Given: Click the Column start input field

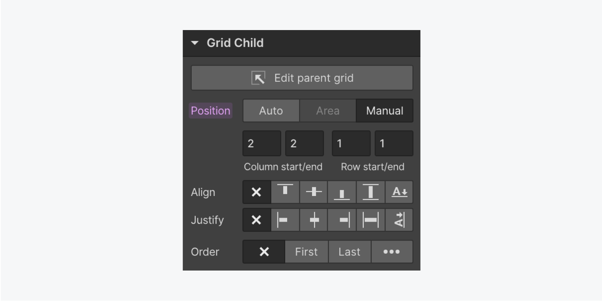Looking at the screenshot, I should (261, 143).
